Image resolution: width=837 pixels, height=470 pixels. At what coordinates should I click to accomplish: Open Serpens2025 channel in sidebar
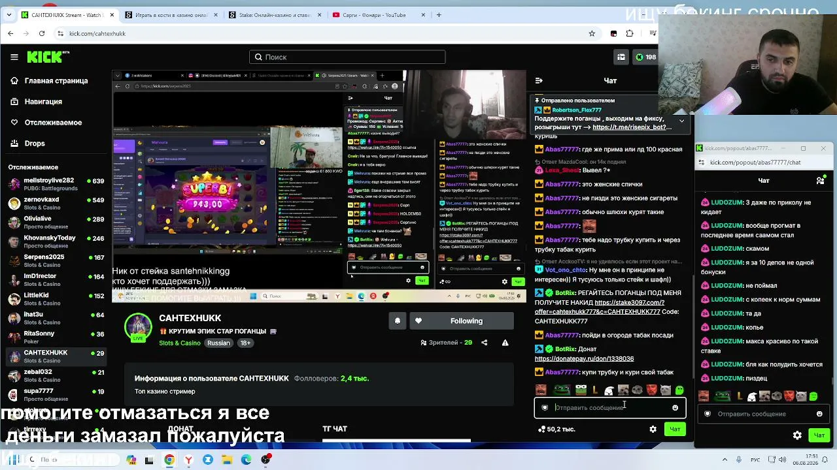pyautogui.click(x=56, y=260)
